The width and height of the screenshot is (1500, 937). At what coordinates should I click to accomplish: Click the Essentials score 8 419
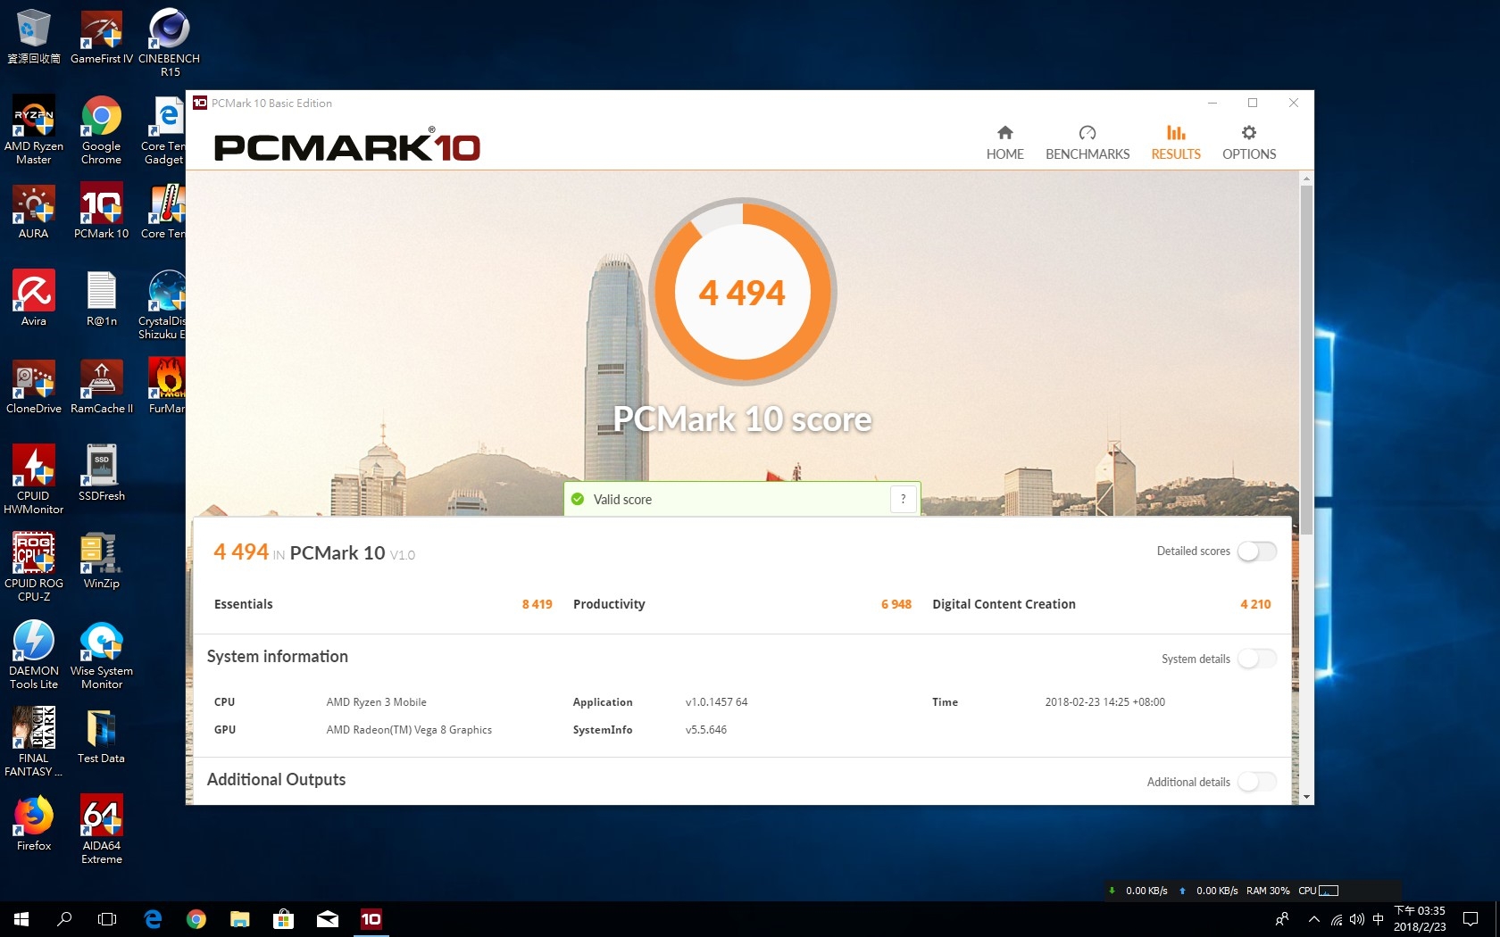[537, 604]
